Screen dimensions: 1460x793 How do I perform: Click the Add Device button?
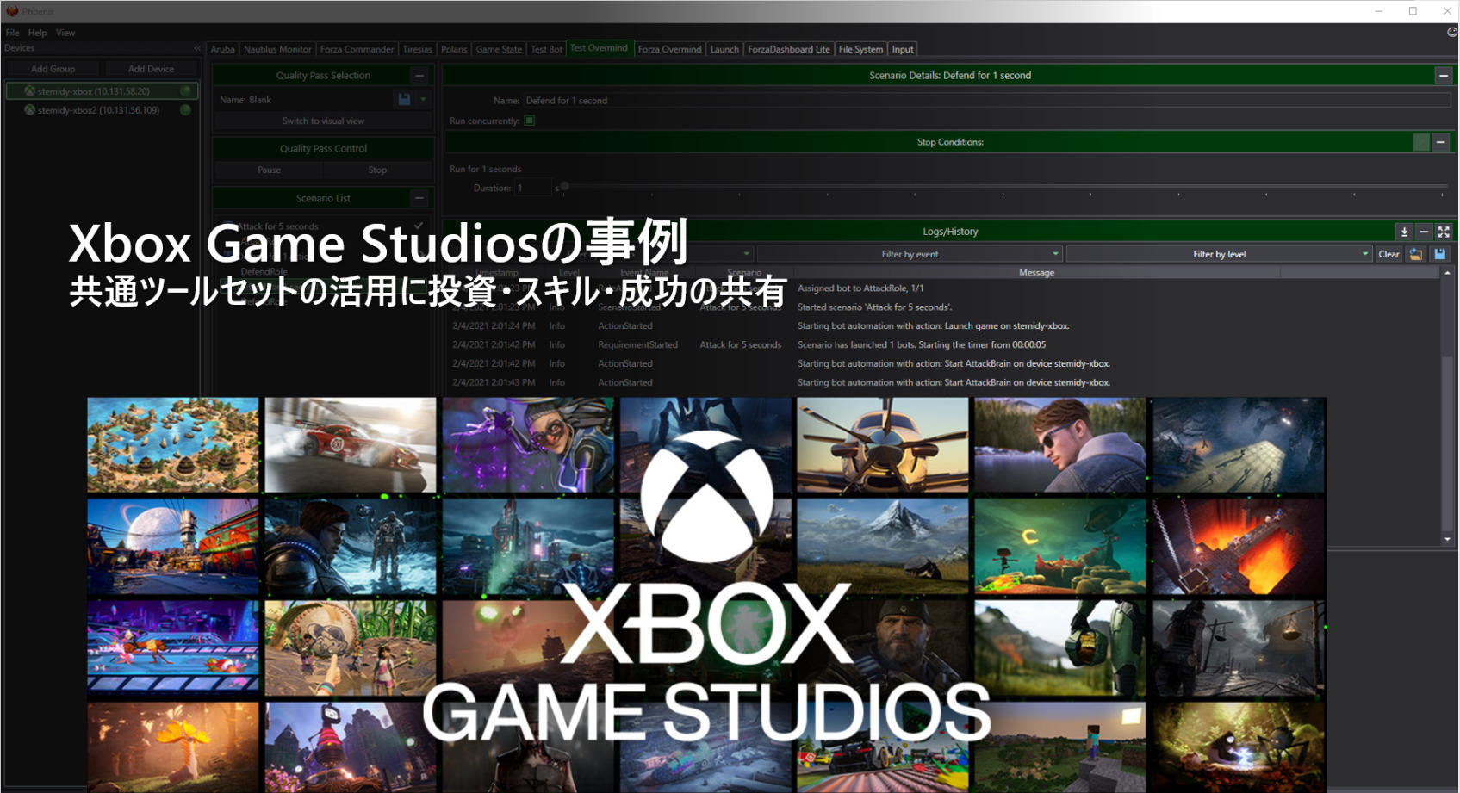coord(151,69)
